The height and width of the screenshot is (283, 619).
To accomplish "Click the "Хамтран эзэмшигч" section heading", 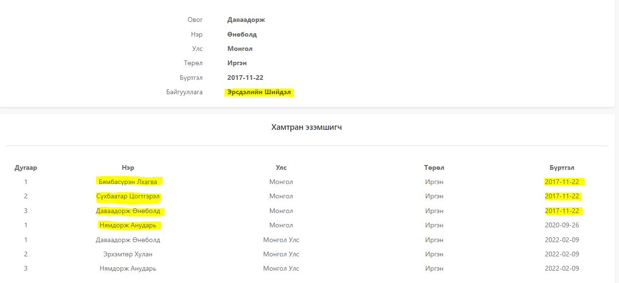I will tap(306, 127).
